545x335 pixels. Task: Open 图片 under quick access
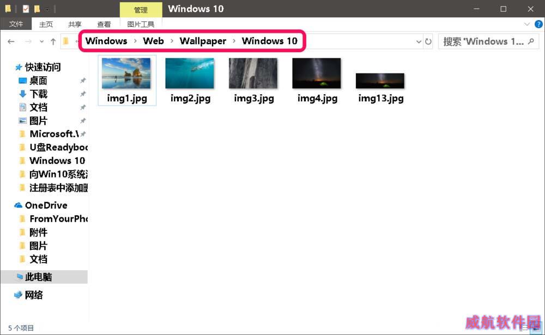pos(38,120)
